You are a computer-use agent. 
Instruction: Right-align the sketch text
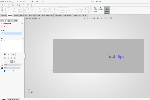coord(11,58)
